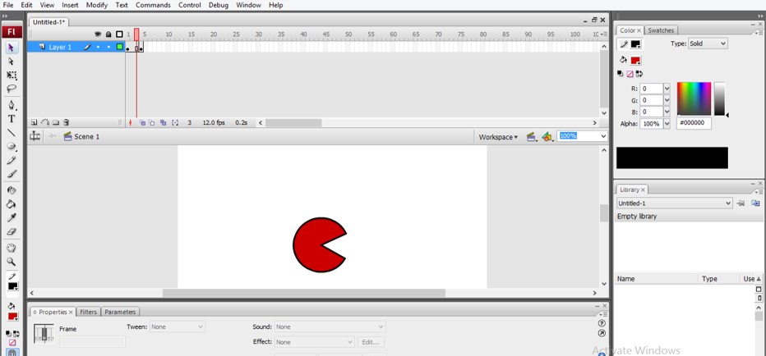766x356 pixels.
Task: Click the hex color #000000 field
Action: point(694,123)
